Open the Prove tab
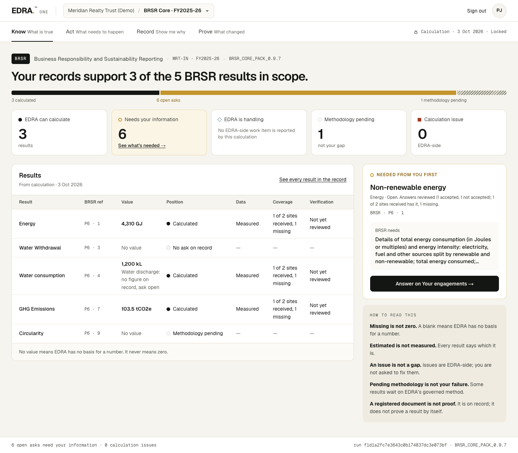This screenshot has width=518, height=453. click(x=222, y=32)
